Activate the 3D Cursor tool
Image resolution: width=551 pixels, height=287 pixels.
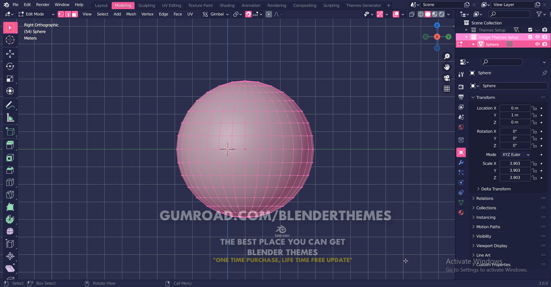[10, 40]
